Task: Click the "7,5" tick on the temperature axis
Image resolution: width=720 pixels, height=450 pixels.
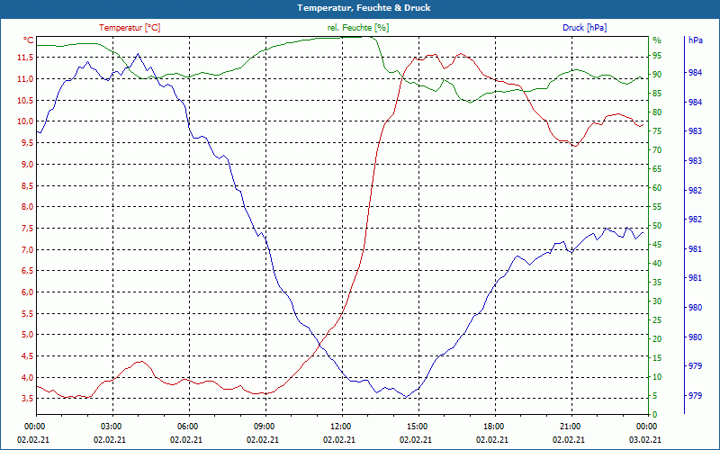Action: pyautogui.click(x=27, y=229)
